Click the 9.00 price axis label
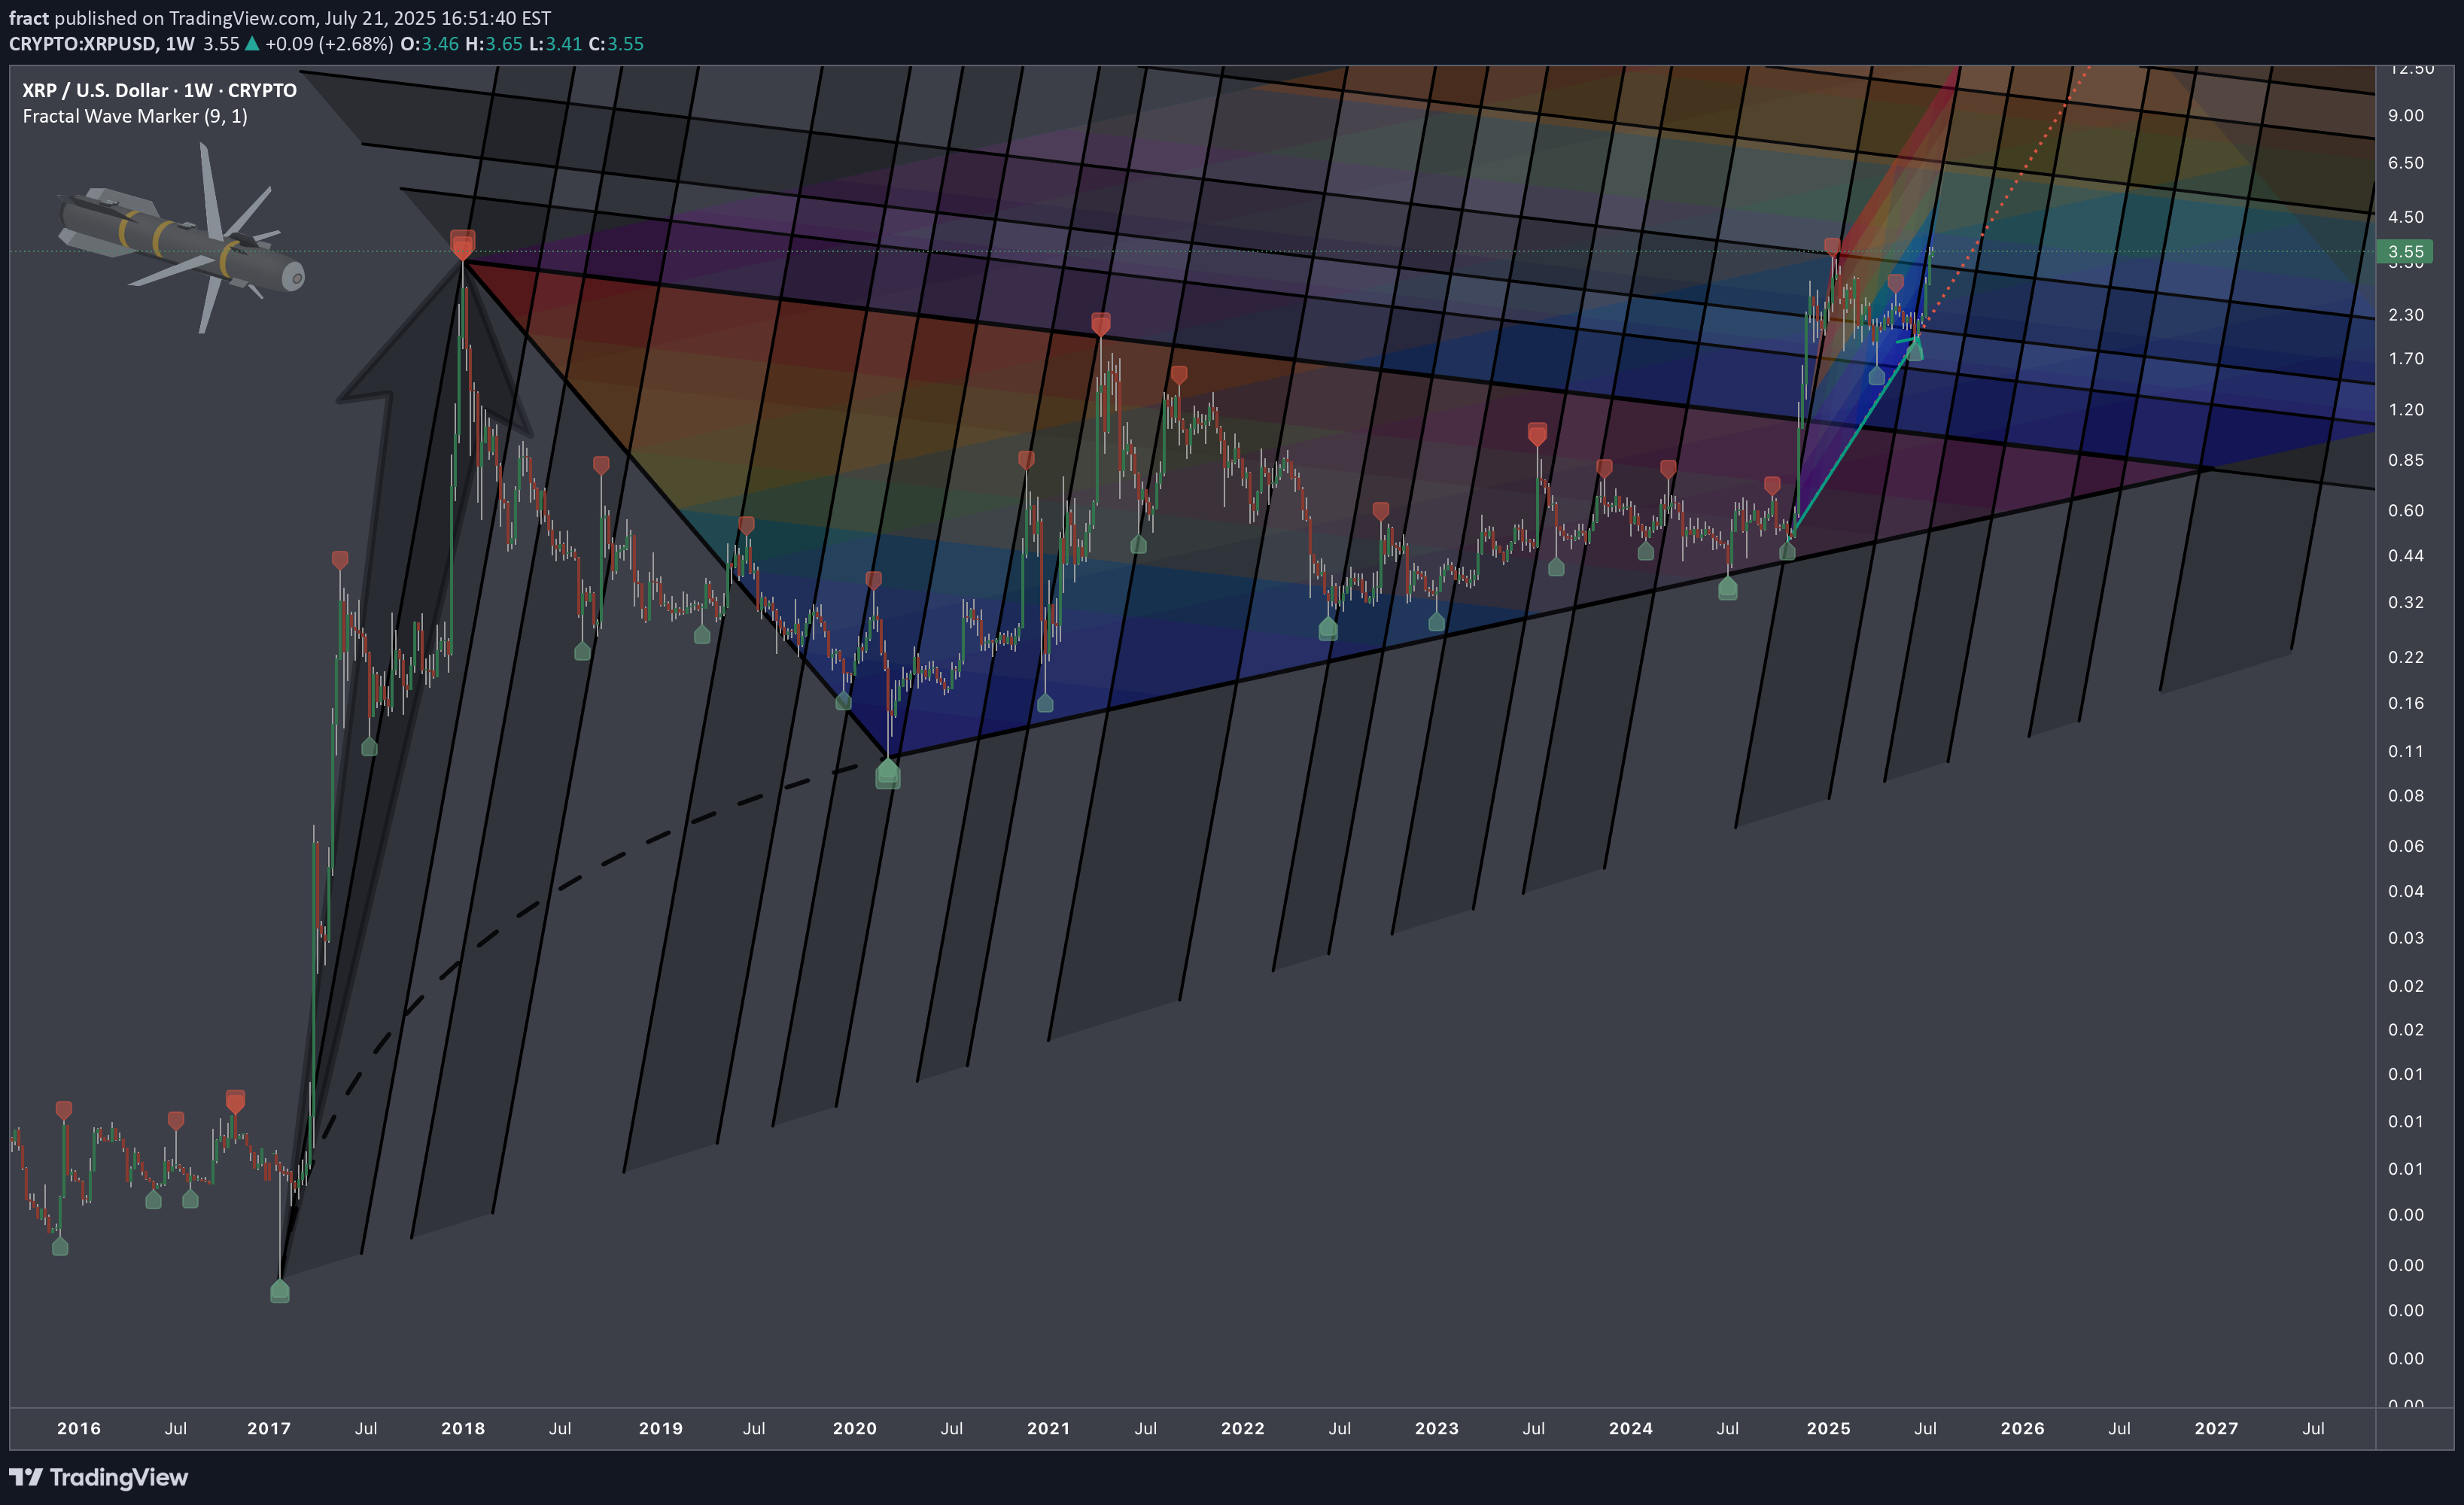The height and width of the screenshot is (1505, 2464). [2406, 115]
